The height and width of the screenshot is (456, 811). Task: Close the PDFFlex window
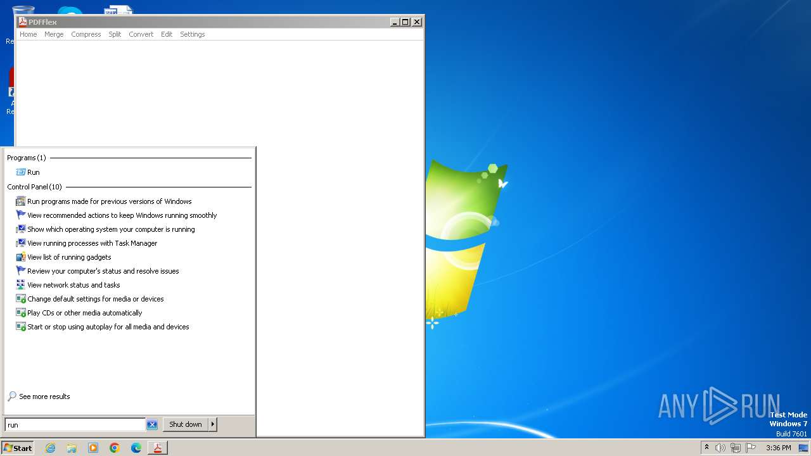[x=417, y=22]
